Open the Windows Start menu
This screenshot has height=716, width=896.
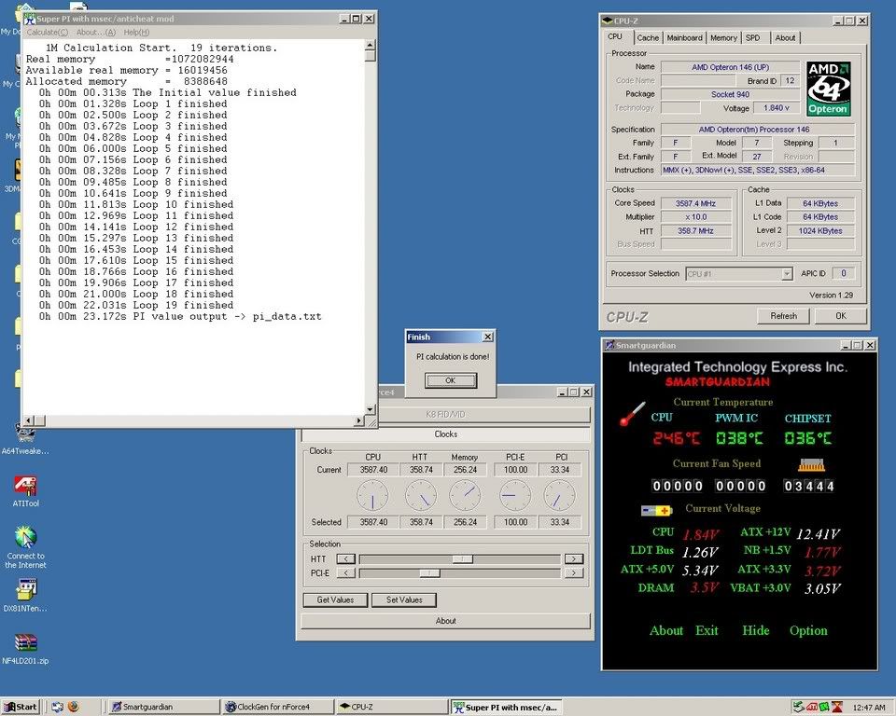tap(21, 707)
